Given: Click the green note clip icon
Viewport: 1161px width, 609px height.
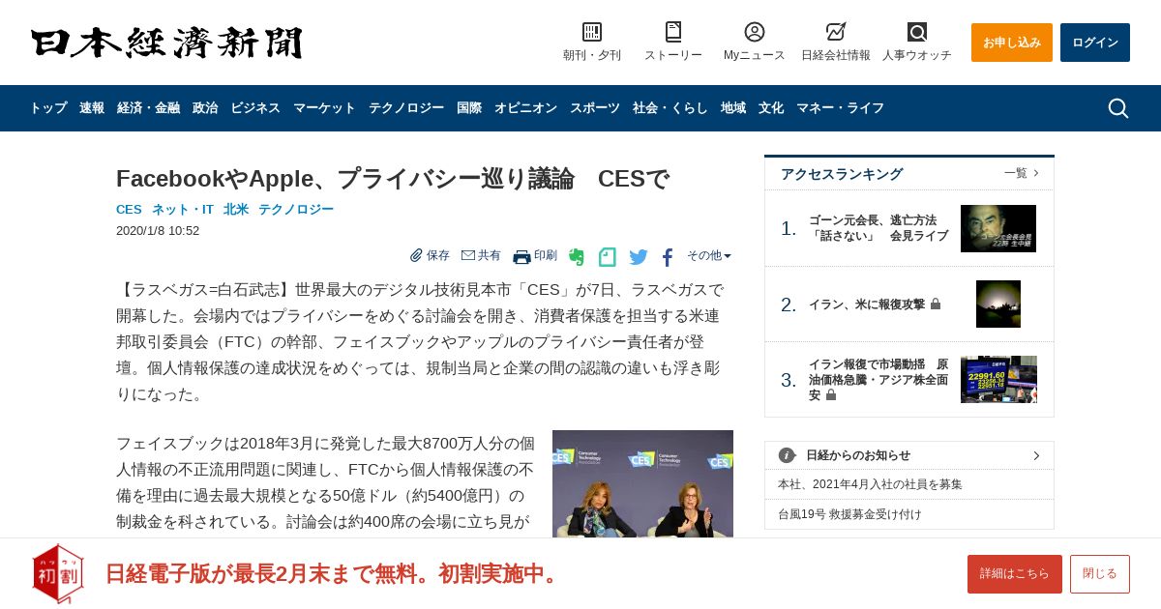Looking at the screenshot, I should click(x=608, y=257).
